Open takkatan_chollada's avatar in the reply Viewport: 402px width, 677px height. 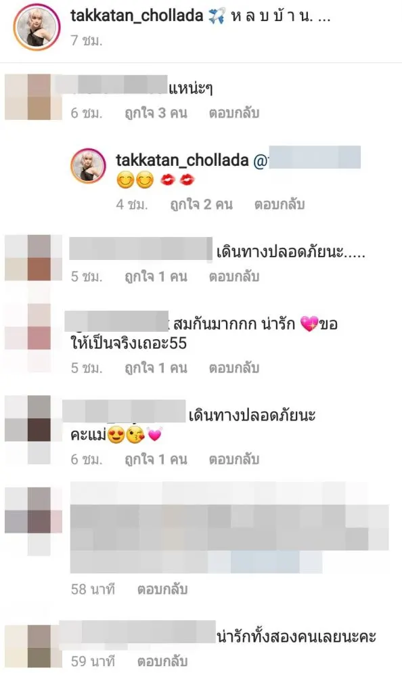[x=88, y=166]
